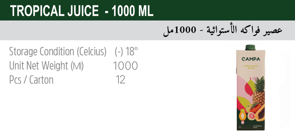Click the green cap of the juice carton
This screenshot has height=137, width=295.
coord(250,47)
